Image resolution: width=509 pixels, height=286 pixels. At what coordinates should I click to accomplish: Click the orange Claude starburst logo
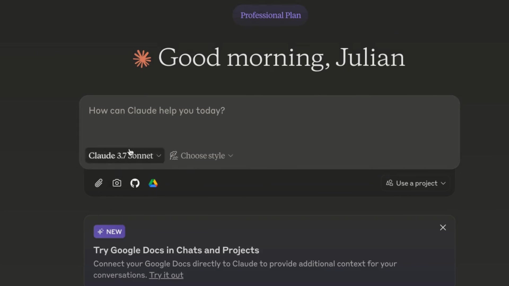click(142, 59)
